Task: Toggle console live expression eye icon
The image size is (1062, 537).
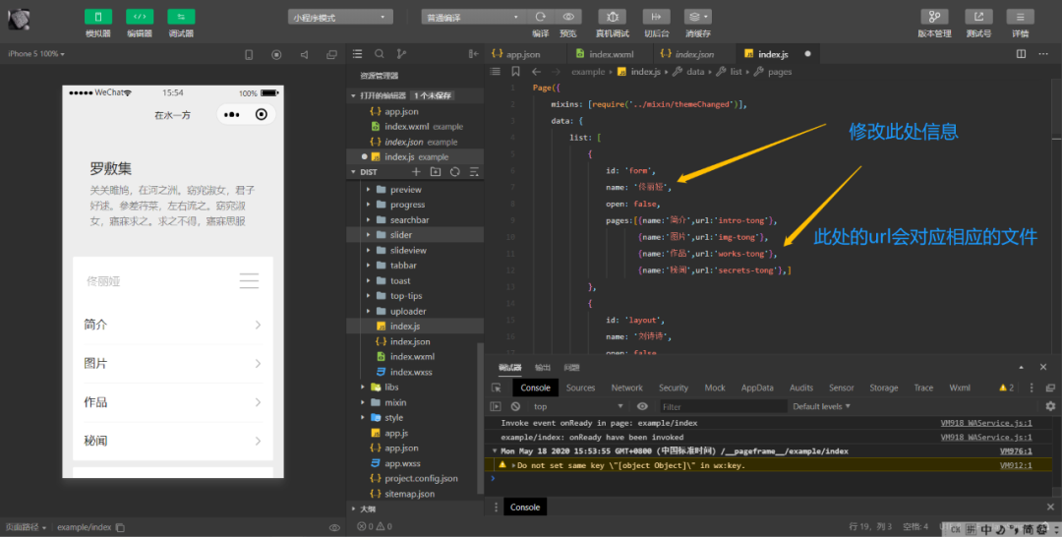Action: pyautogui.click(x=642, y=406)
